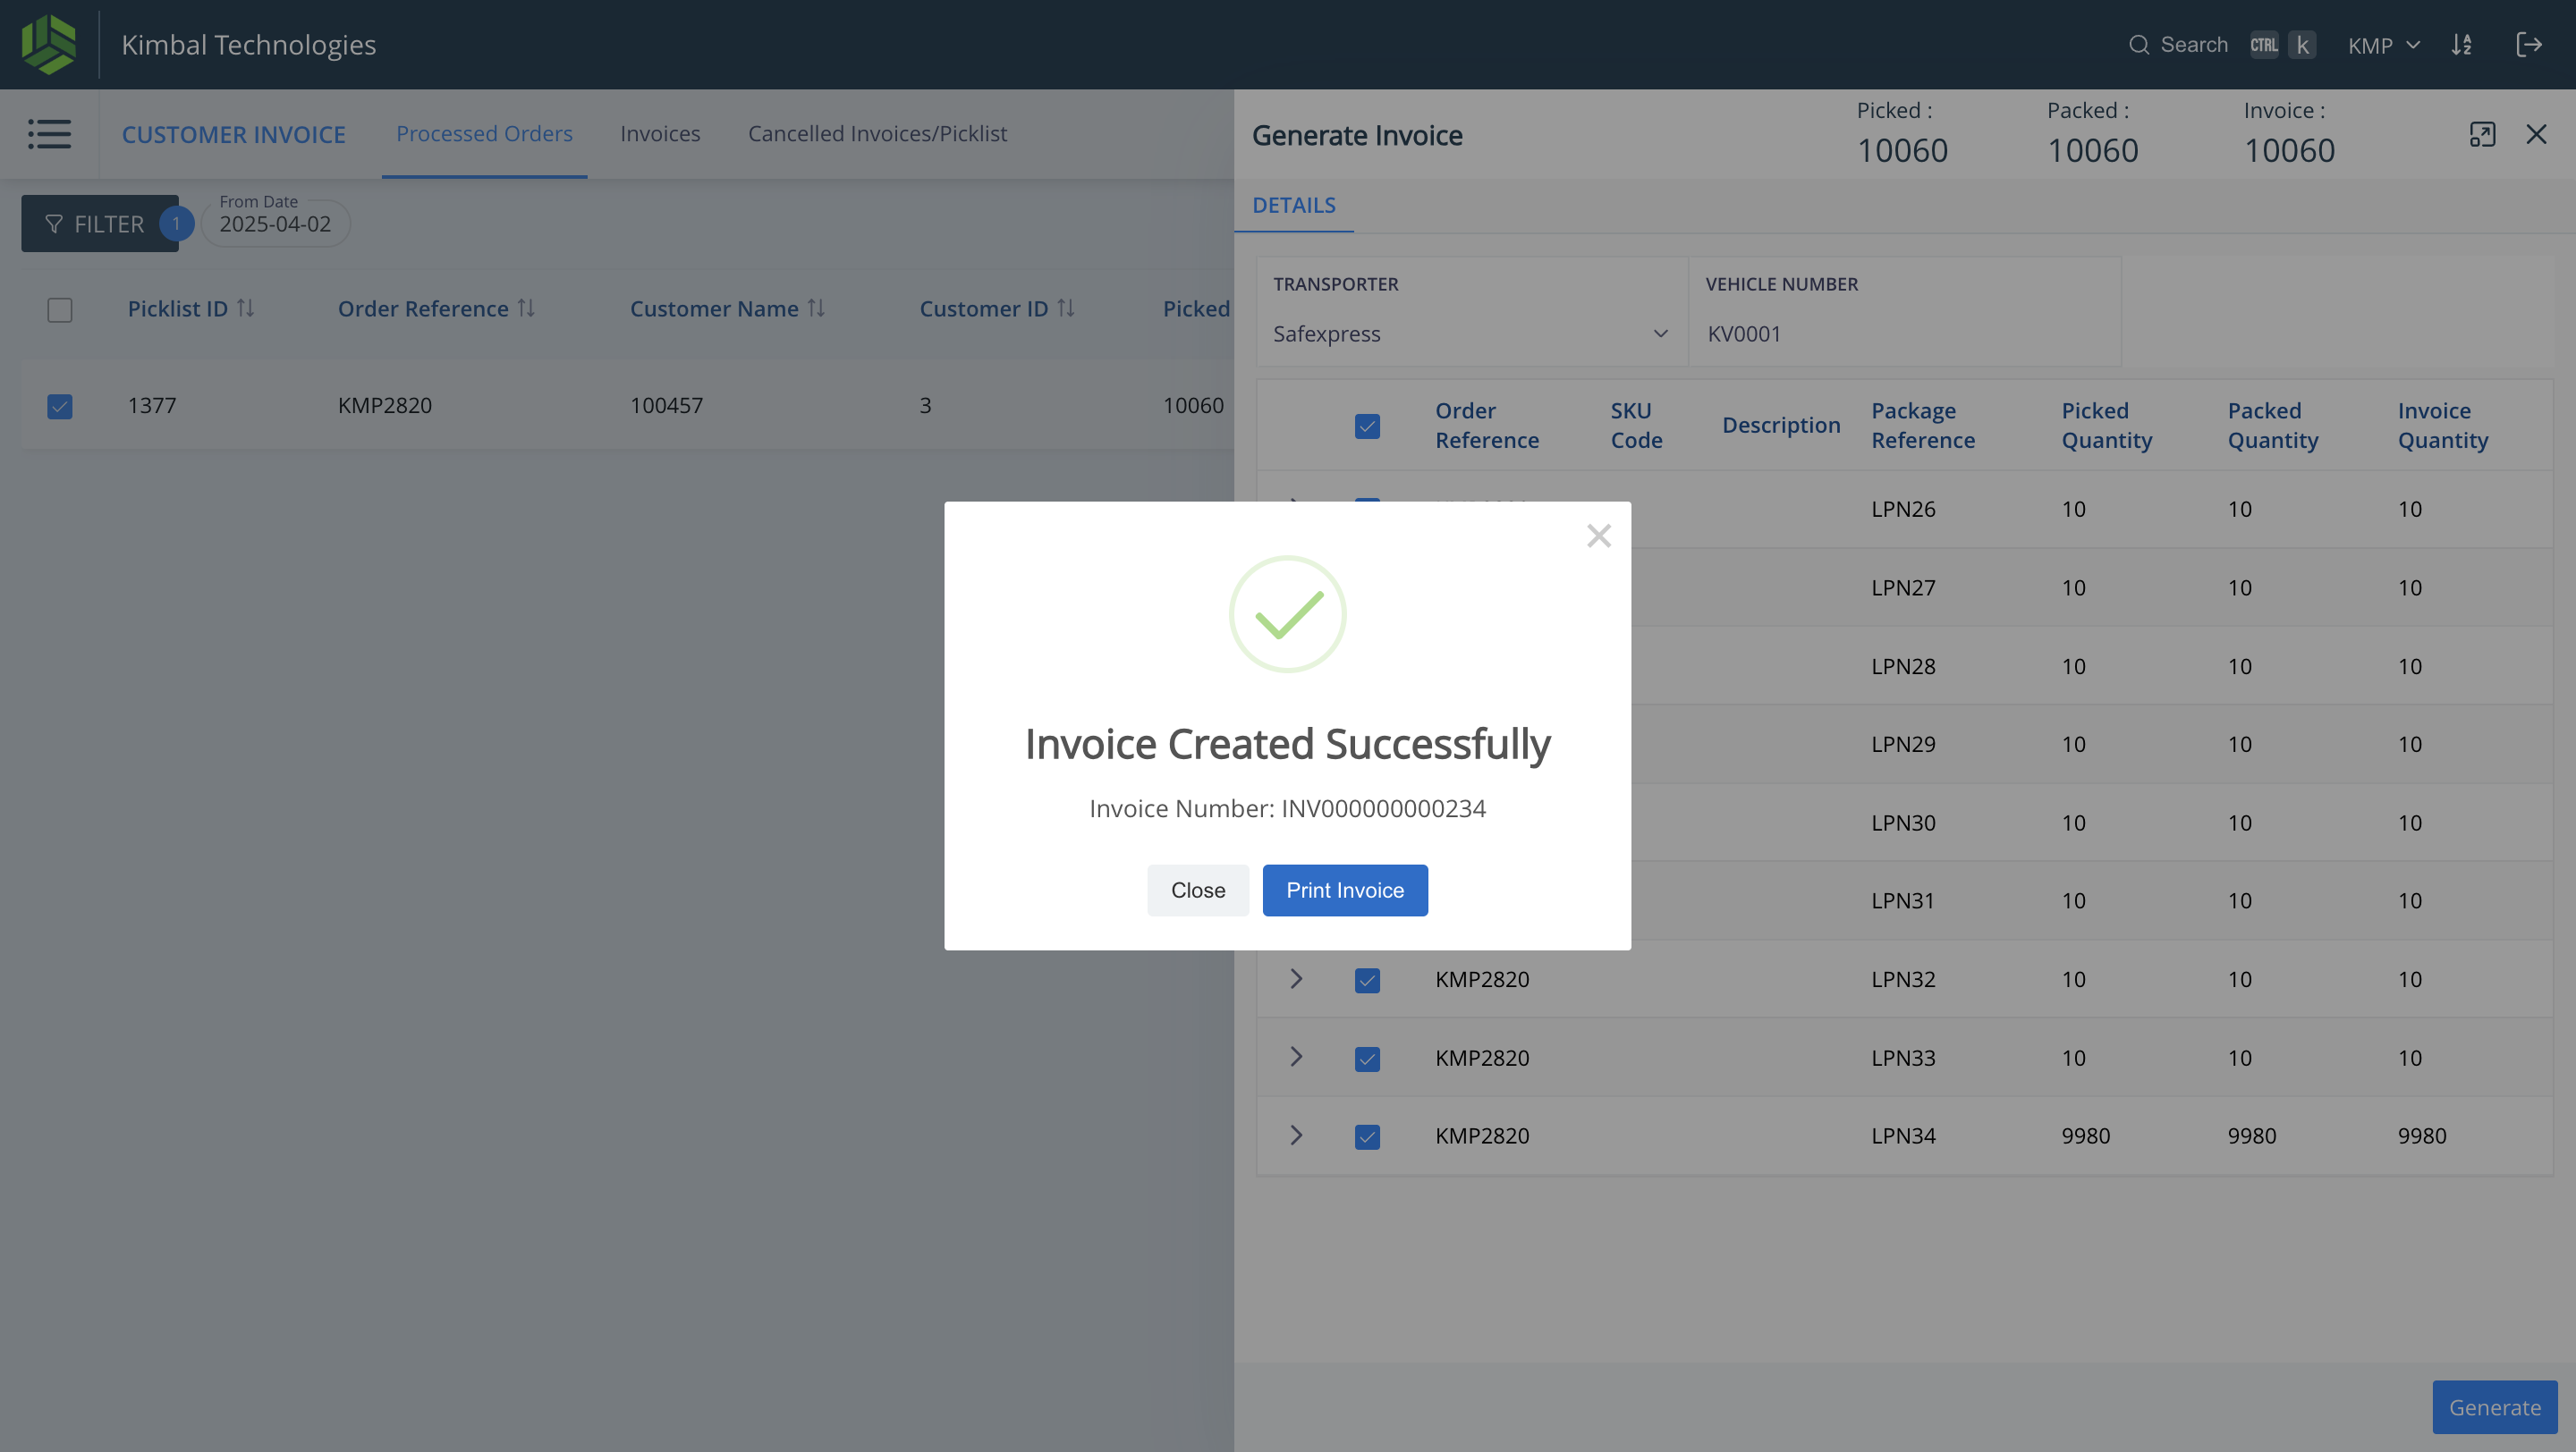Image resolution: width=2576 pixels, height=1452 pixels.
Task: Click Invoice Quantity column header
Action: 2443,426
